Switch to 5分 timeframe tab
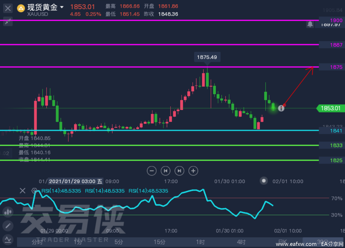This screenshot has width=345, height=248. [119, 242]
